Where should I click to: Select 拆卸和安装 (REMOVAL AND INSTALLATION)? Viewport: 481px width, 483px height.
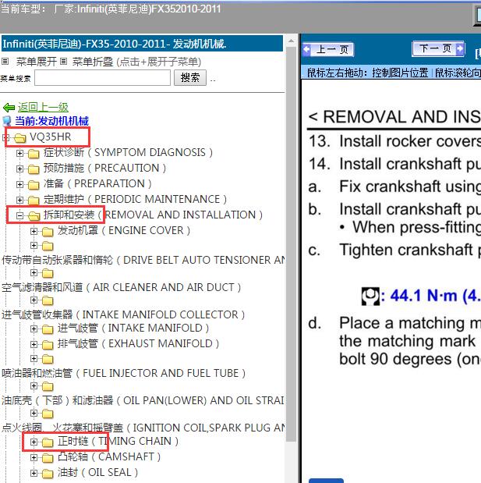coord(153,215)
